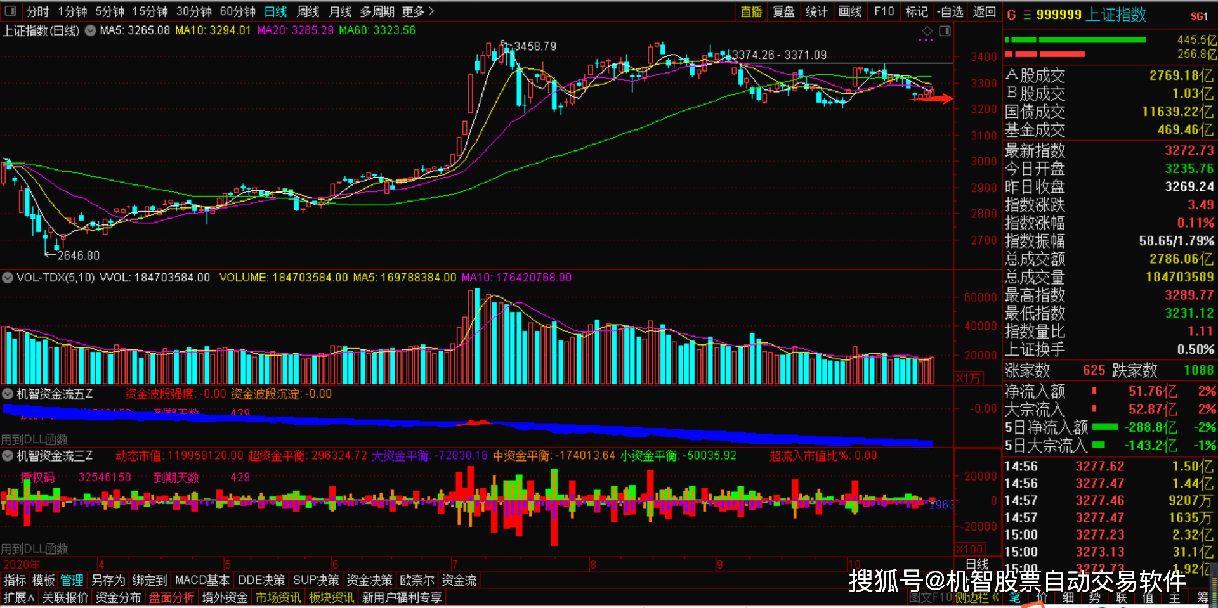Screen dimensions: 1218x608
Task: Open the 多周期 multi-period view
Action: (377, 11)
